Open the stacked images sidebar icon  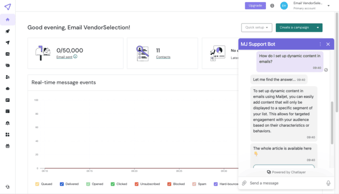(x=8, y=65)
